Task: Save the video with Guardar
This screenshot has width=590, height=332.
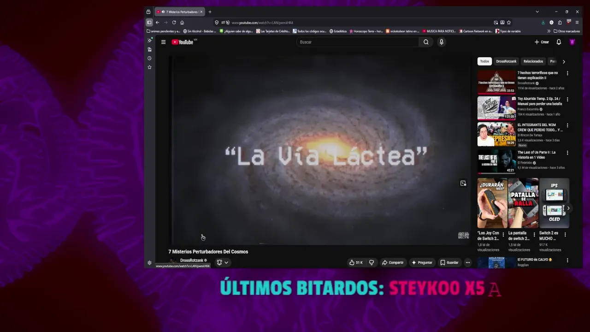Action: coord(449,262)
